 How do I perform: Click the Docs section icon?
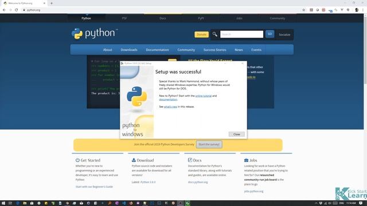[190, 160]
